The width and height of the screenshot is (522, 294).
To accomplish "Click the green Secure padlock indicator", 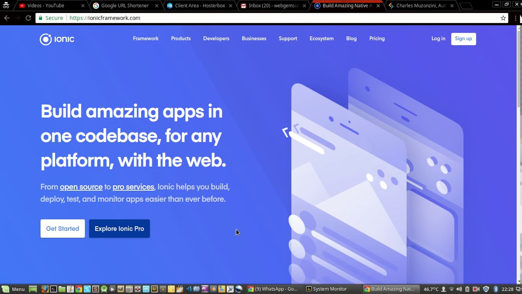I will [x=51, y=18].
